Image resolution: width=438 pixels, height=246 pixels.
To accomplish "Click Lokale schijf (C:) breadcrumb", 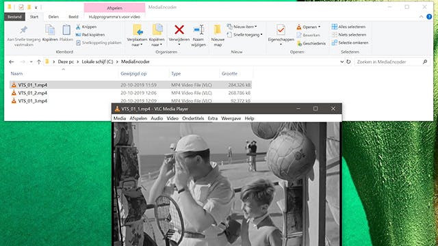I will pos(97,61).
